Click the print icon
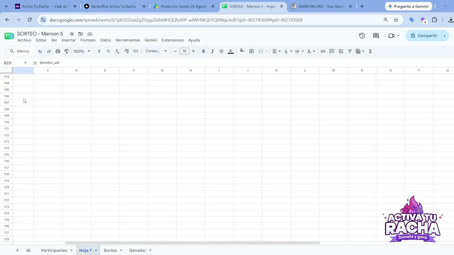 [58, 51]
